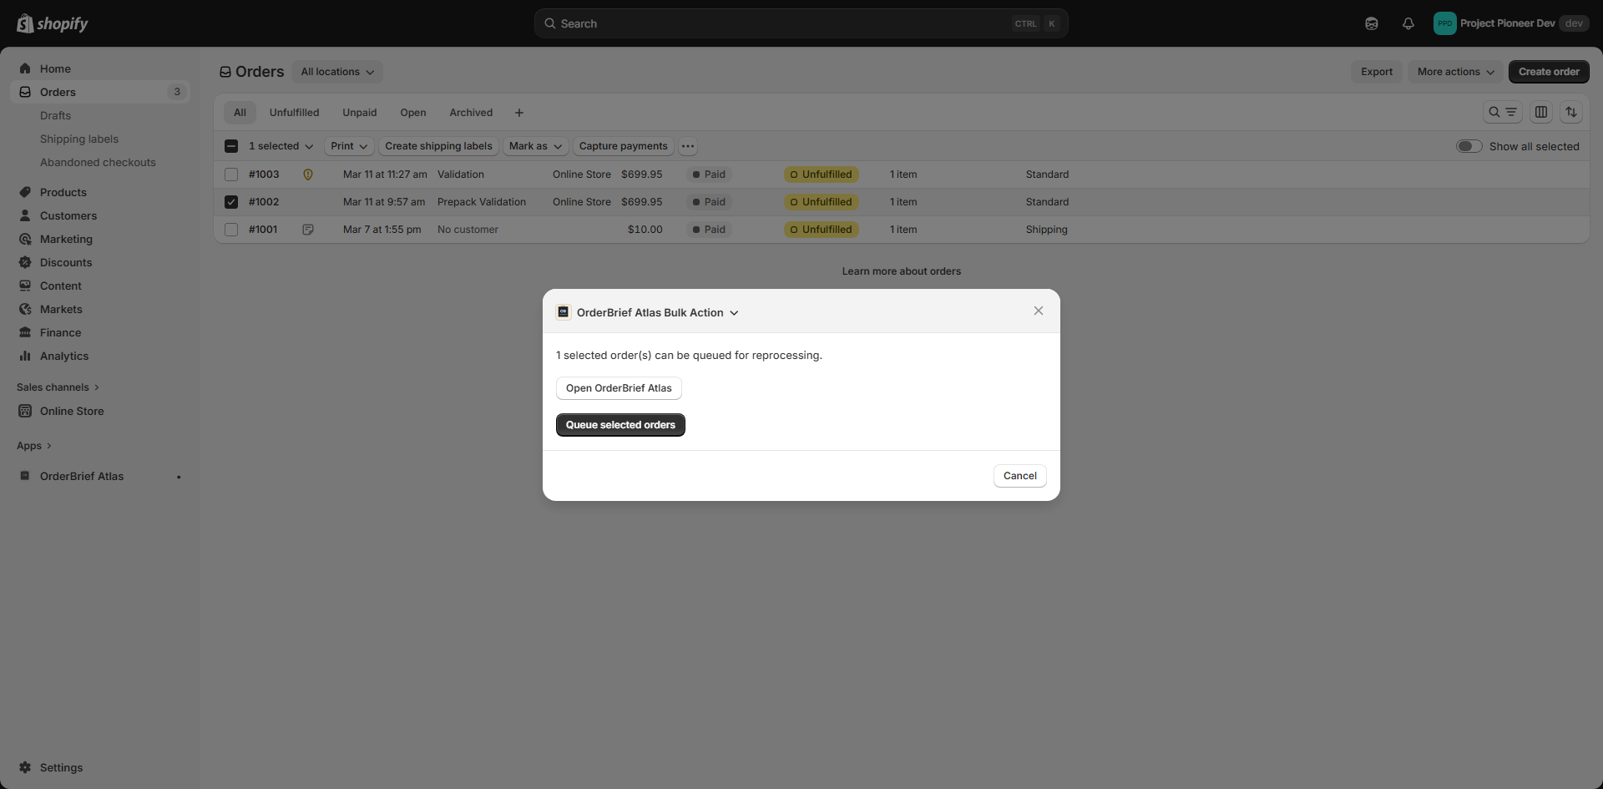The height and width of the screenshot is (789, 1603).
Task: Focus the top Search field
Action: (801, 23)
